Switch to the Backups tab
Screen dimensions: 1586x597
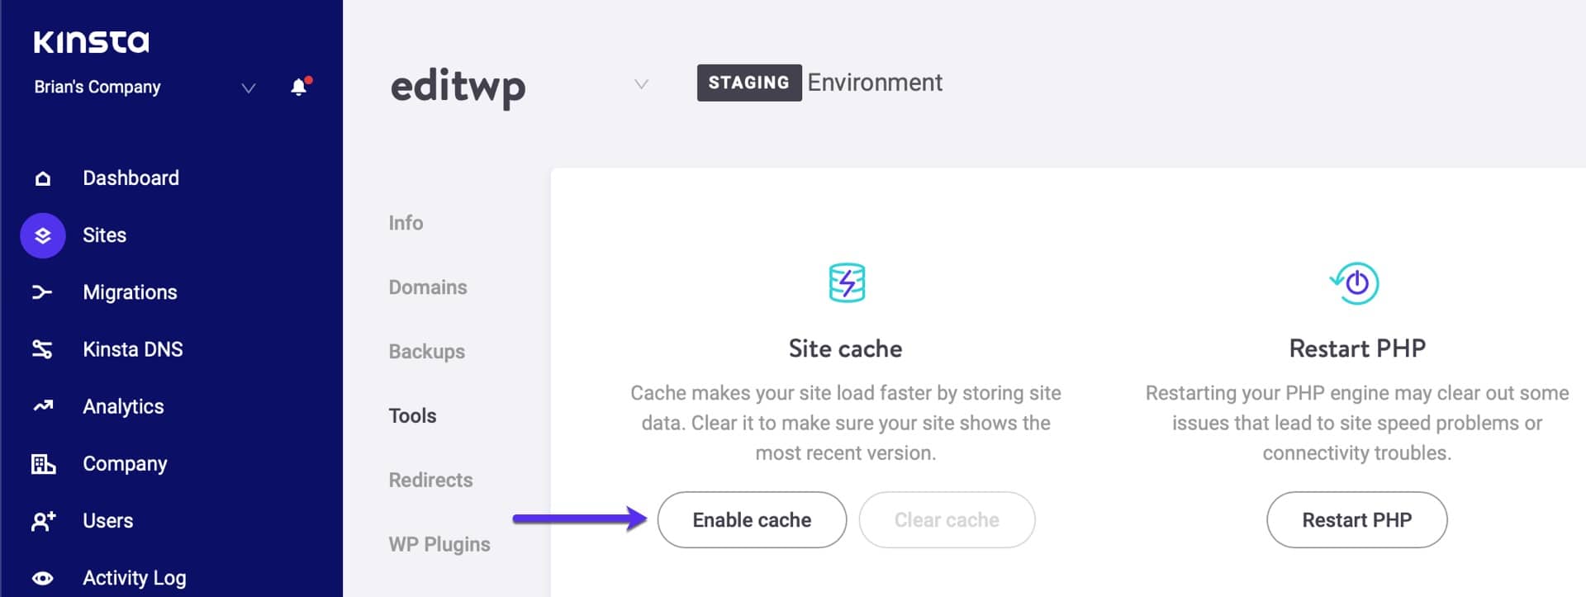pyautogui.click(x=427, y=352)
